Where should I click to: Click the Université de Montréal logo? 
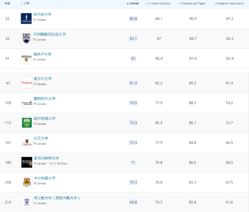(x=27, y=102)
